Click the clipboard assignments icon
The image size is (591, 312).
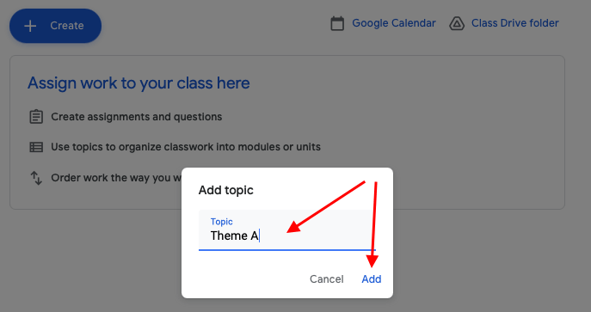[36, 117]
